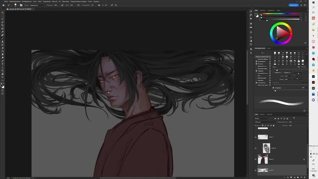The height and width of the screenshot is (179, 318).
Task: Click the symmetry butterfly icon in options bar
Action: [116, 5]
